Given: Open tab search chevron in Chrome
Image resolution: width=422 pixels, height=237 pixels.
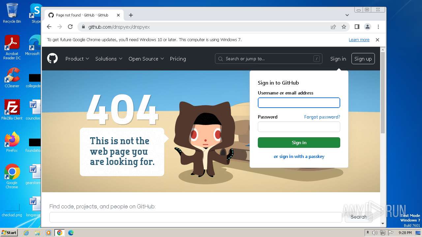Looking at the screenshot, I should click(x=347, y=15).
